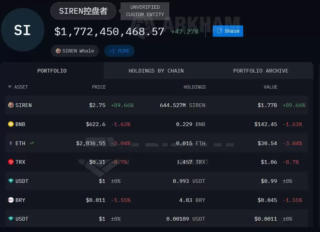Open the ASSET filter options
Screen dimensions: 320x232
pyautogui.click(x=9, y=87)
